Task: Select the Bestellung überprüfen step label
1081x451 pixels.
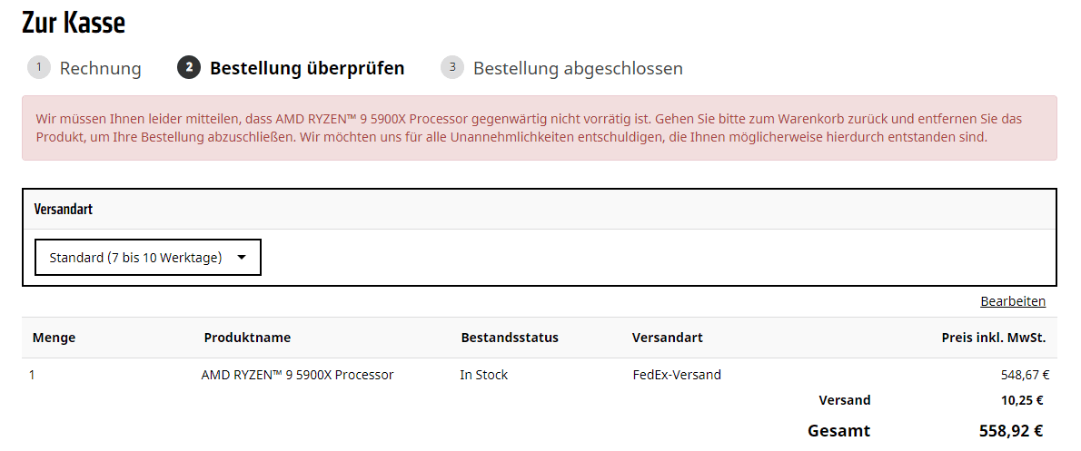Action: 307,68
